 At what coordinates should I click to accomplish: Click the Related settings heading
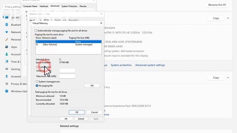(x=69, y=126)
